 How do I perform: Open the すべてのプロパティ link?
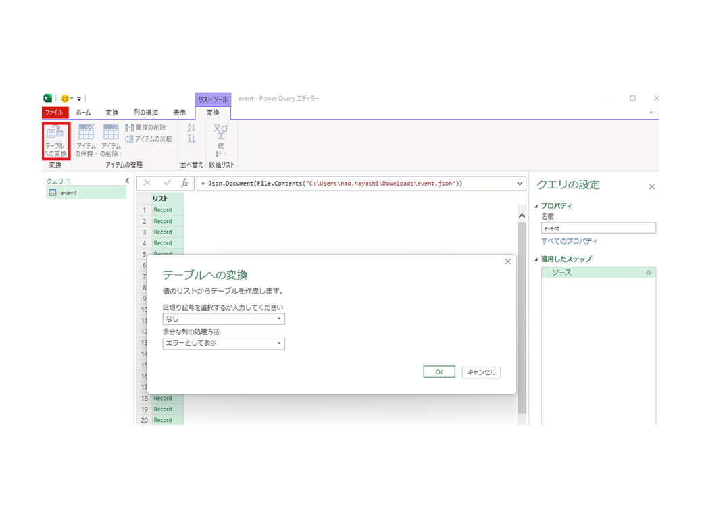570,241
